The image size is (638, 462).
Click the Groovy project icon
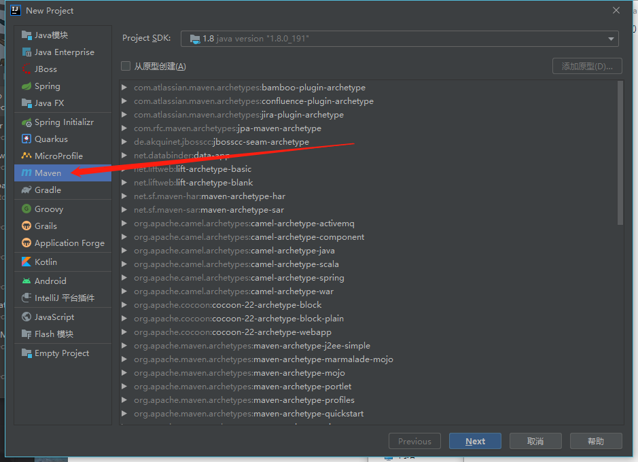pyautogui.click(x=26, y=209)
